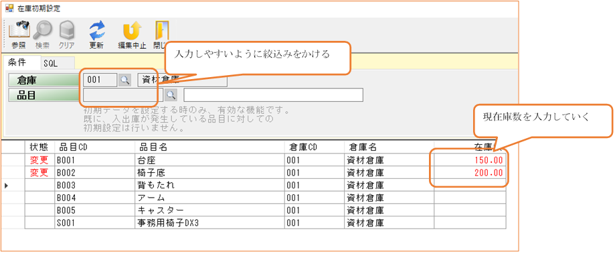
Task: Click the クリア toolbar icon
Action: pos(67,30)
